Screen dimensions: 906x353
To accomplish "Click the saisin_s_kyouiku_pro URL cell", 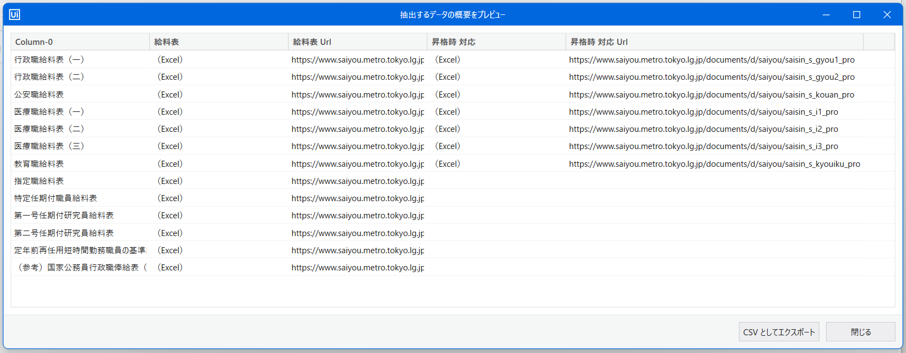I will (714, 164).
